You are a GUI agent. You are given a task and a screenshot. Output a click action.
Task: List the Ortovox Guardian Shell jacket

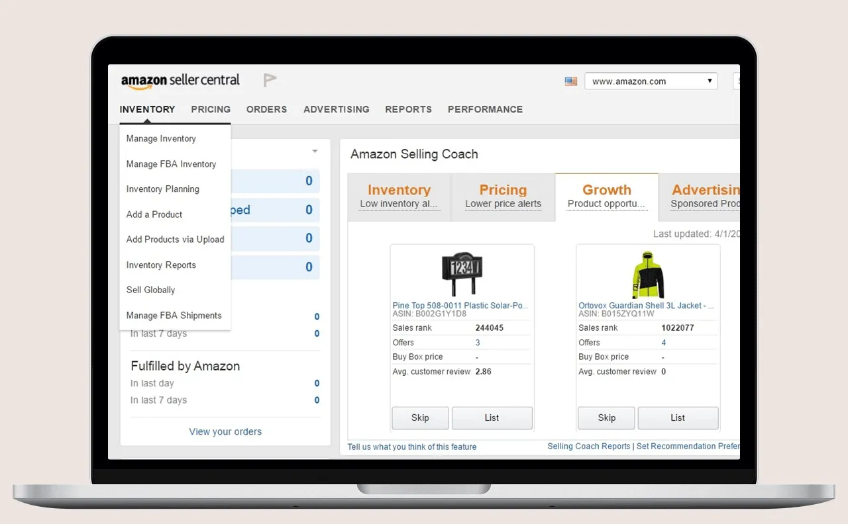pyautogui.click(x=678, y=418)
